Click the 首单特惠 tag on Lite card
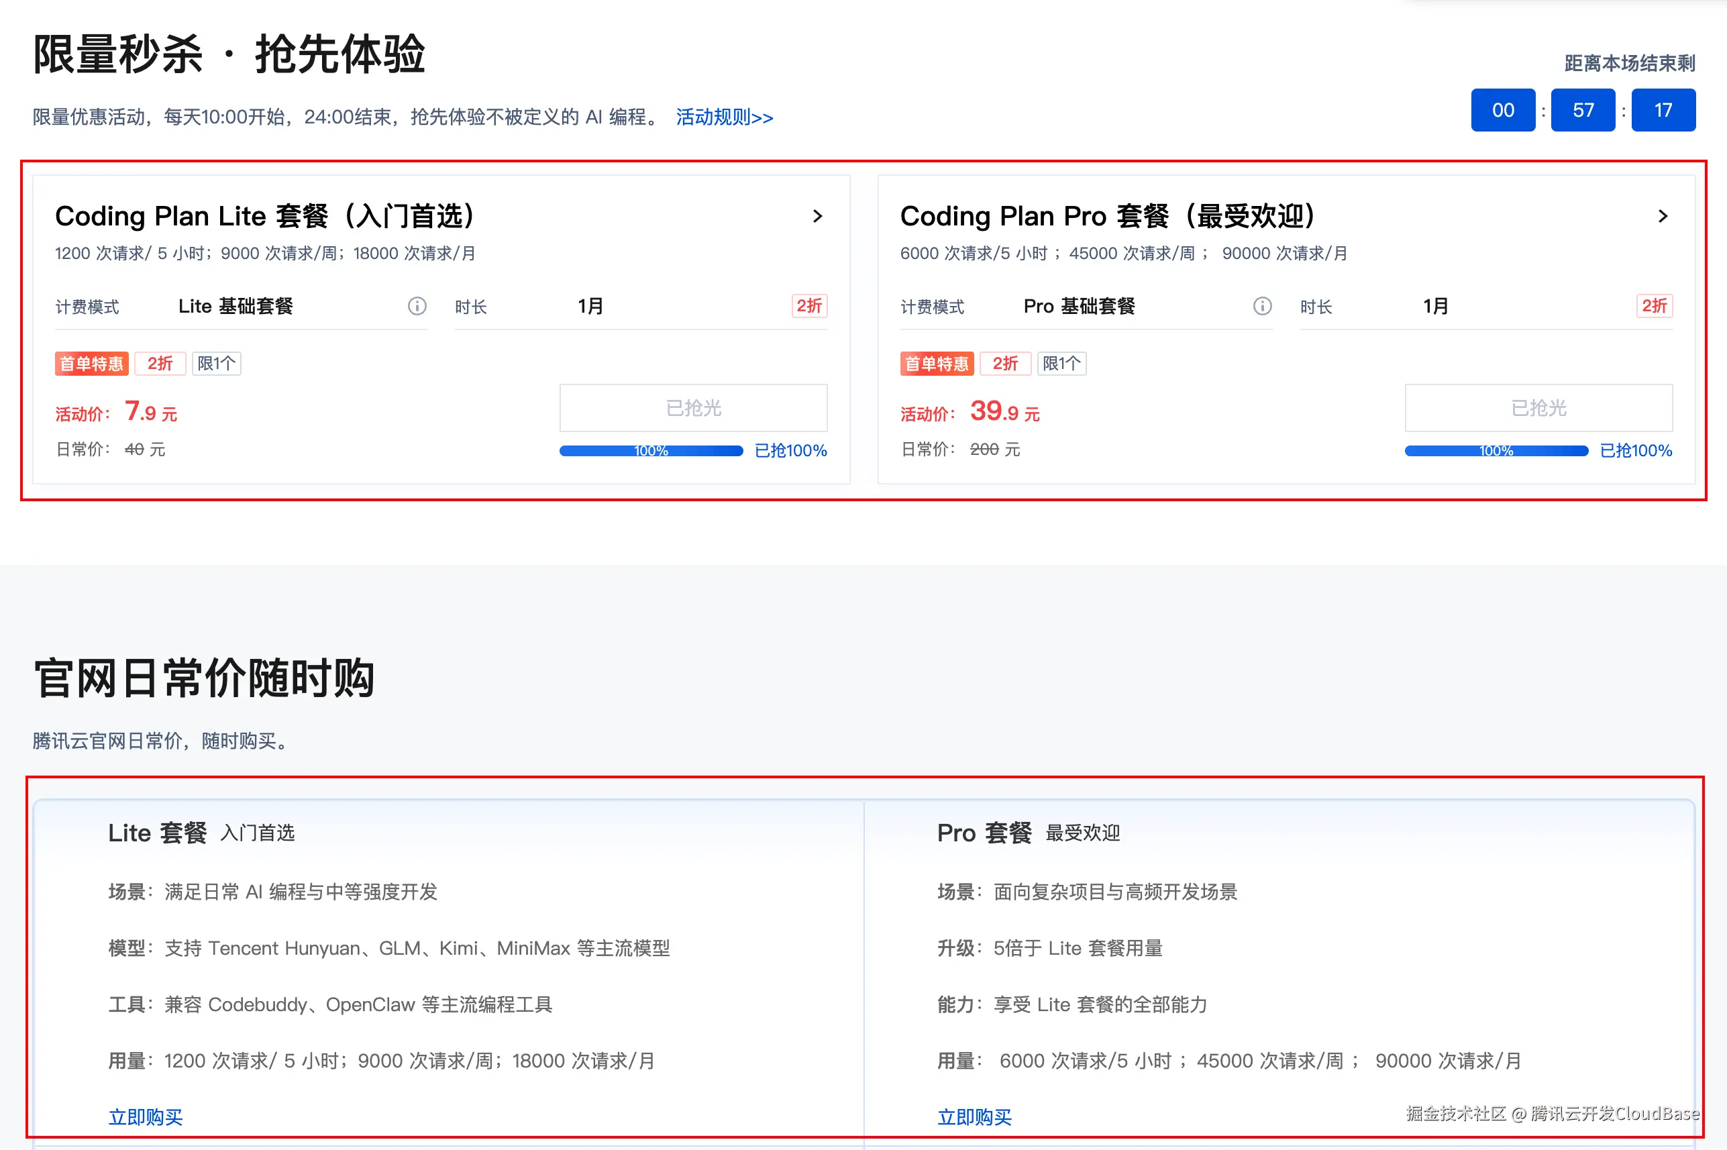The image size is (1727, 1150). [91, 363]
